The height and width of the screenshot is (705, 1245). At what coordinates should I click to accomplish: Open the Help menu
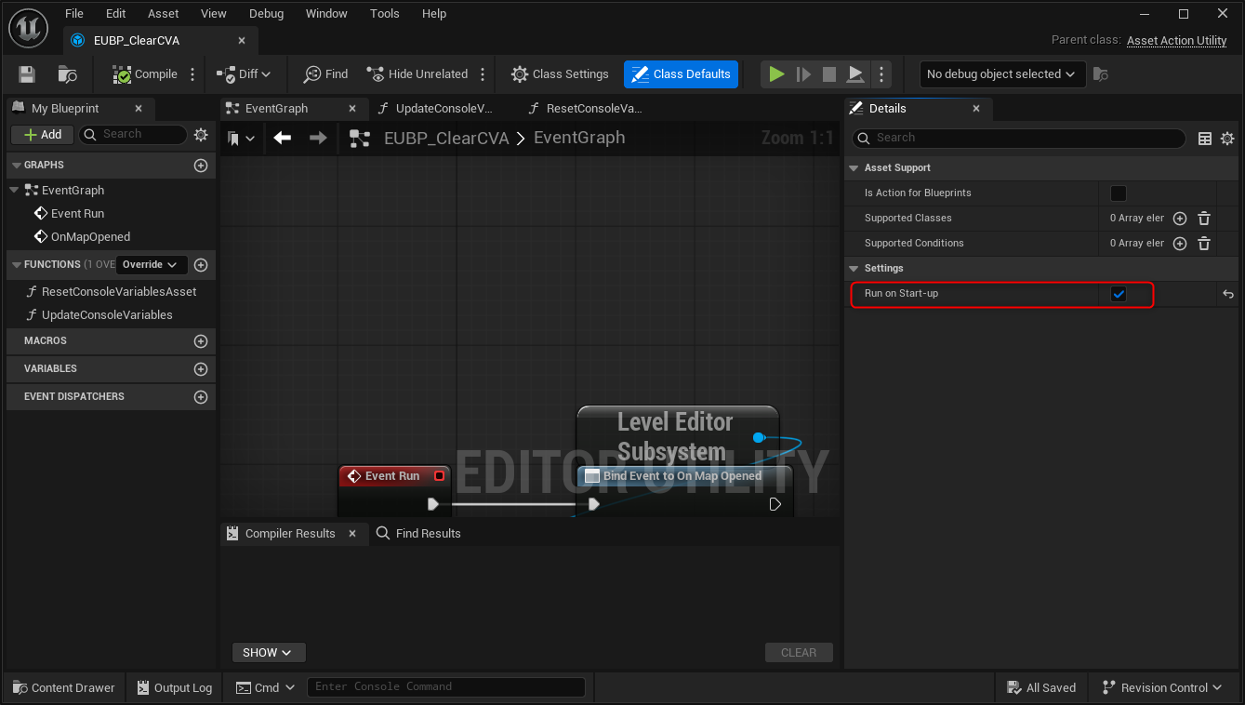coord(434,14)
